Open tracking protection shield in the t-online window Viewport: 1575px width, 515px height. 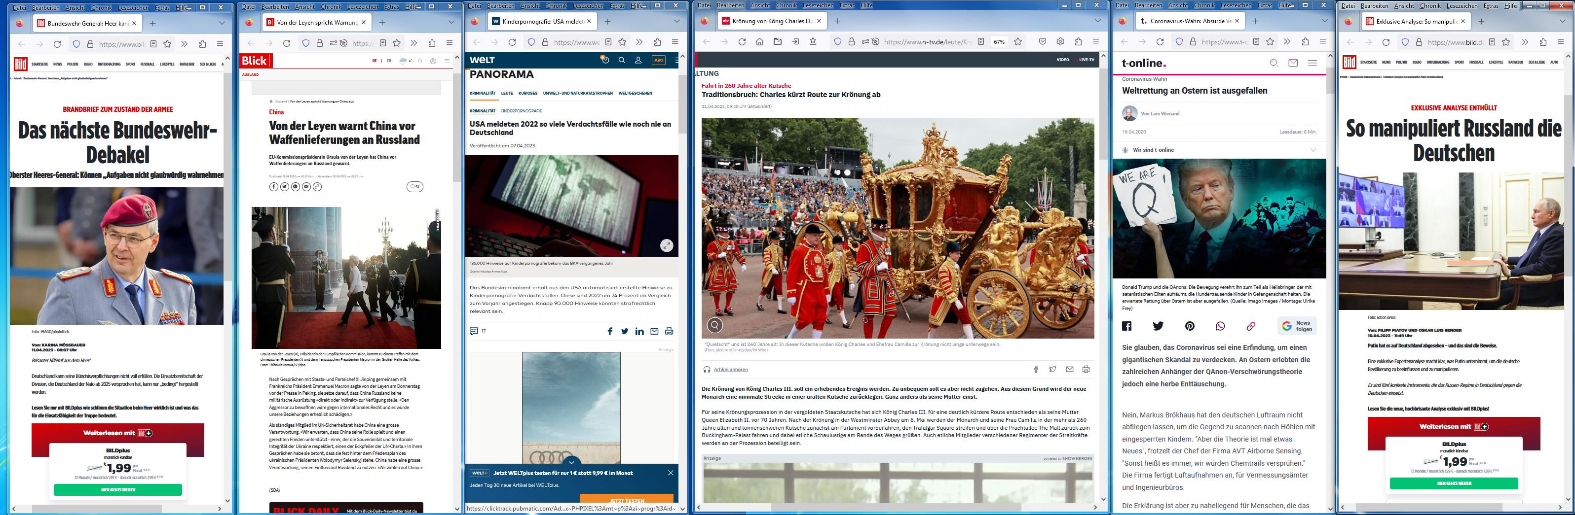tap(1179, 41)
